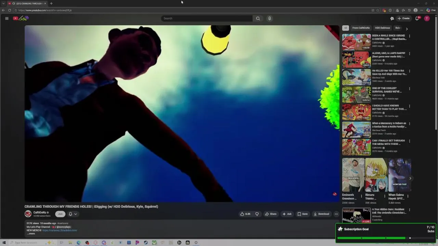The height and width of the screenshot is (246, 438).
Task: Open options for I SHOULD HAVE KNOWN video
Action: (410, 106)
